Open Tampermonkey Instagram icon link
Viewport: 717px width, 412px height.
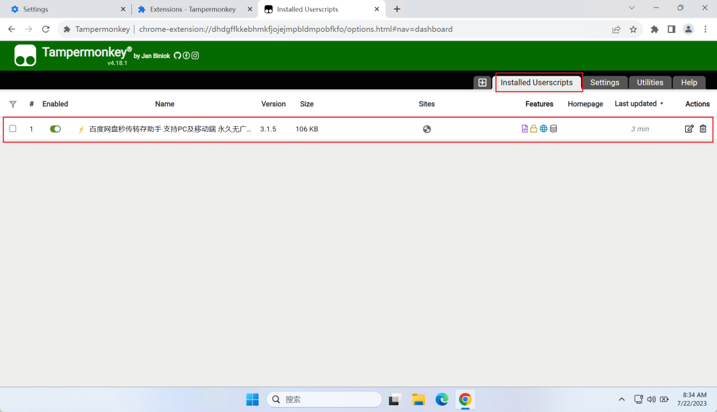(x=195, y=55)
